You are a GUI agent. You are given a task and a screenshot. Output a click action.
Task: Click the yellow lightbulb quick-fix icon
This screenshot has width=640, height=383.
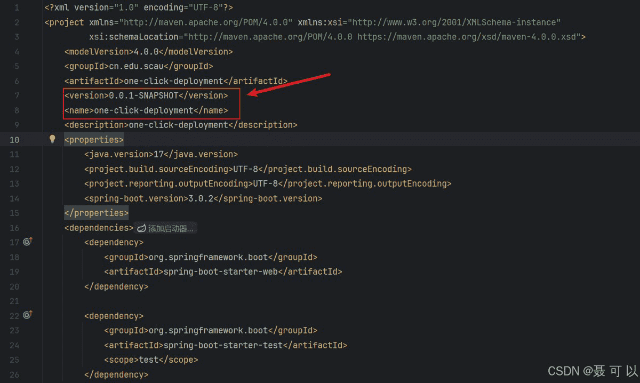pyautogui.click(x=52, y=139)
